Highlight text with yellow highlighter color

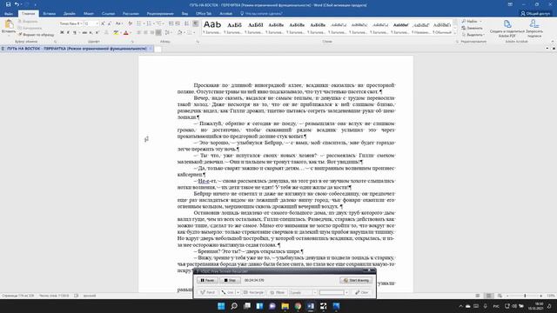pos(116,33)
